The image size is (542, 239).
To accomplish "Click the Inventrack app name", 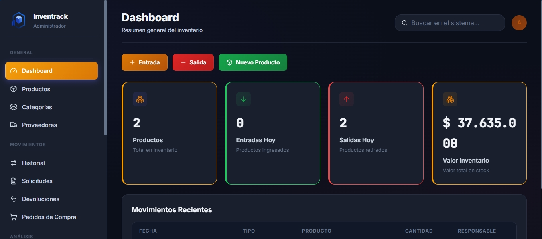I will [51, 16].
